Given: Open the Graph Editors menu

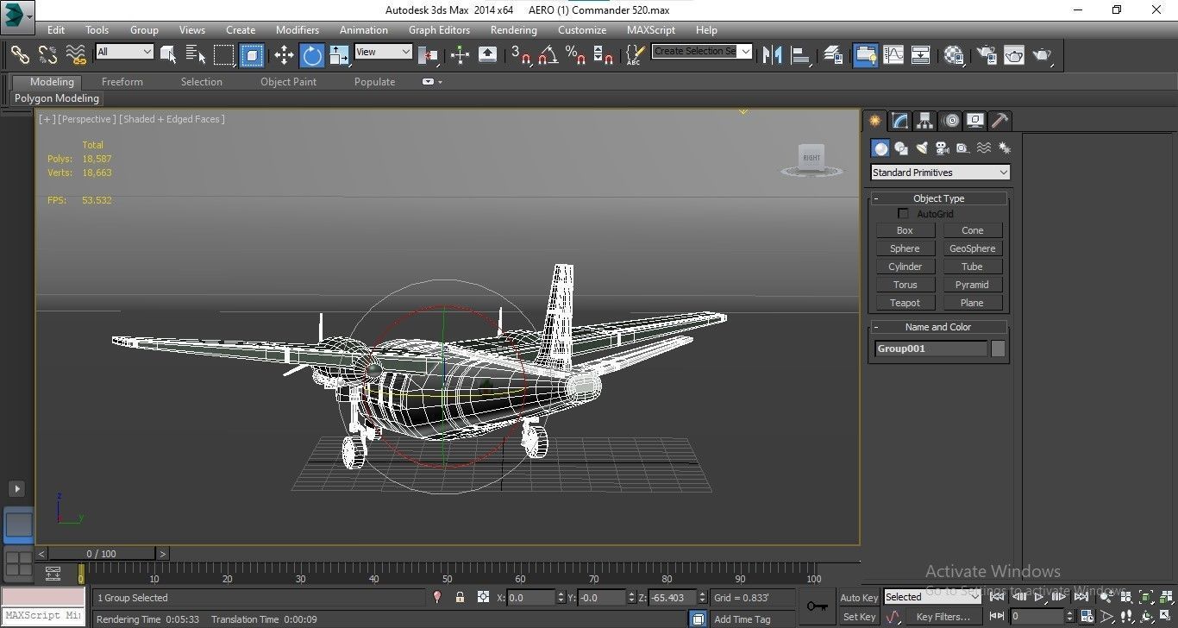Looking at the screenshot, I should click(439, 29).
